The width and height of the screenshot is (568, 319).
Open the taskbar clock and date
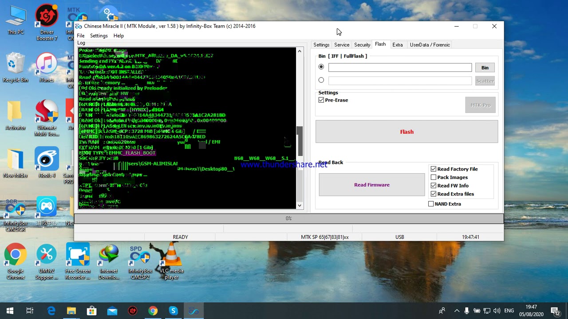click(x=531, y=311)
